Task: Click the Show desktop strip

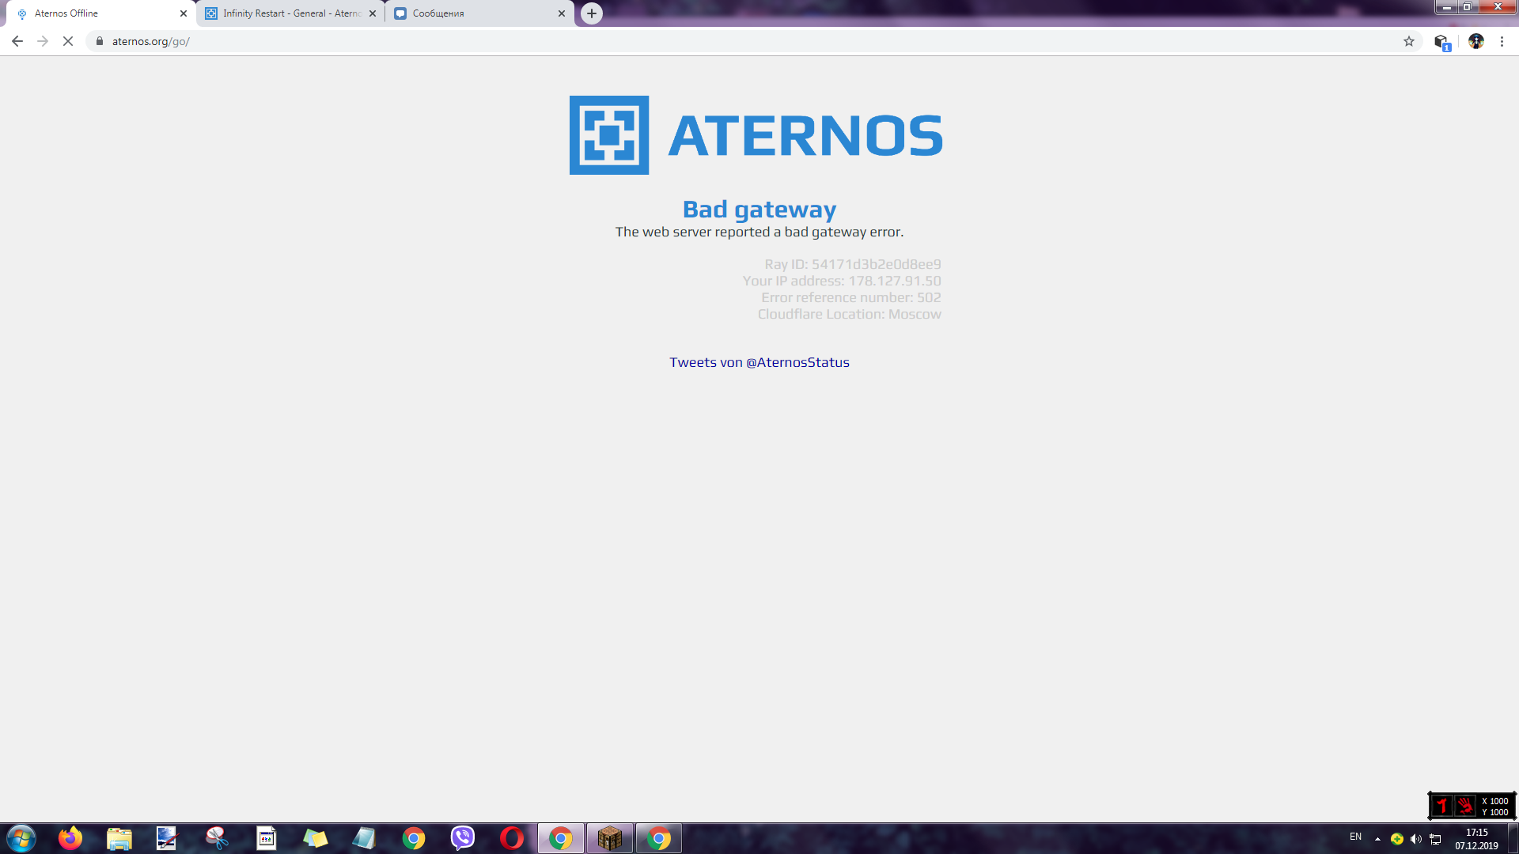Action: coord(1513,838)
